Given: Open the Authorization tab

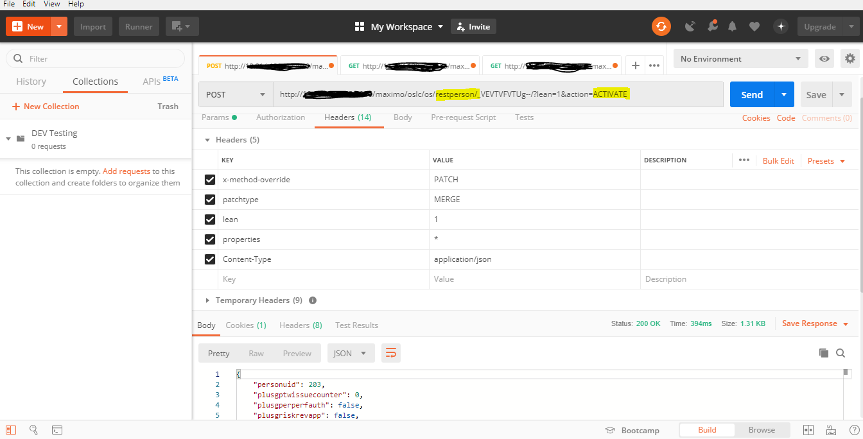Looking at the screenshot, I should (x=281, y=117).
